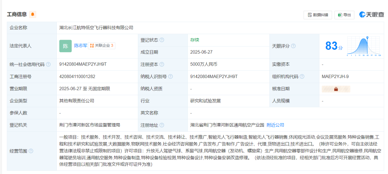Unlock the hidden 核准日期 lock icon

coord(336,89)
